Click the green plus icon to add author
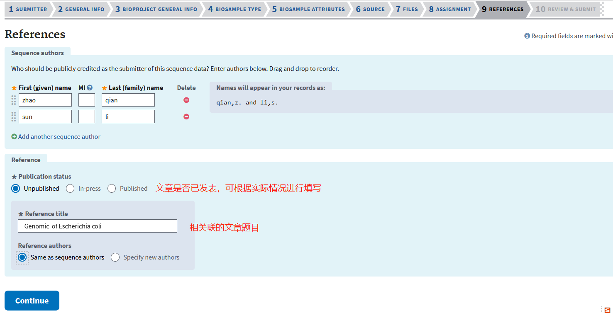The height and width of the screenshot is (313, 613). coord(14,136)
